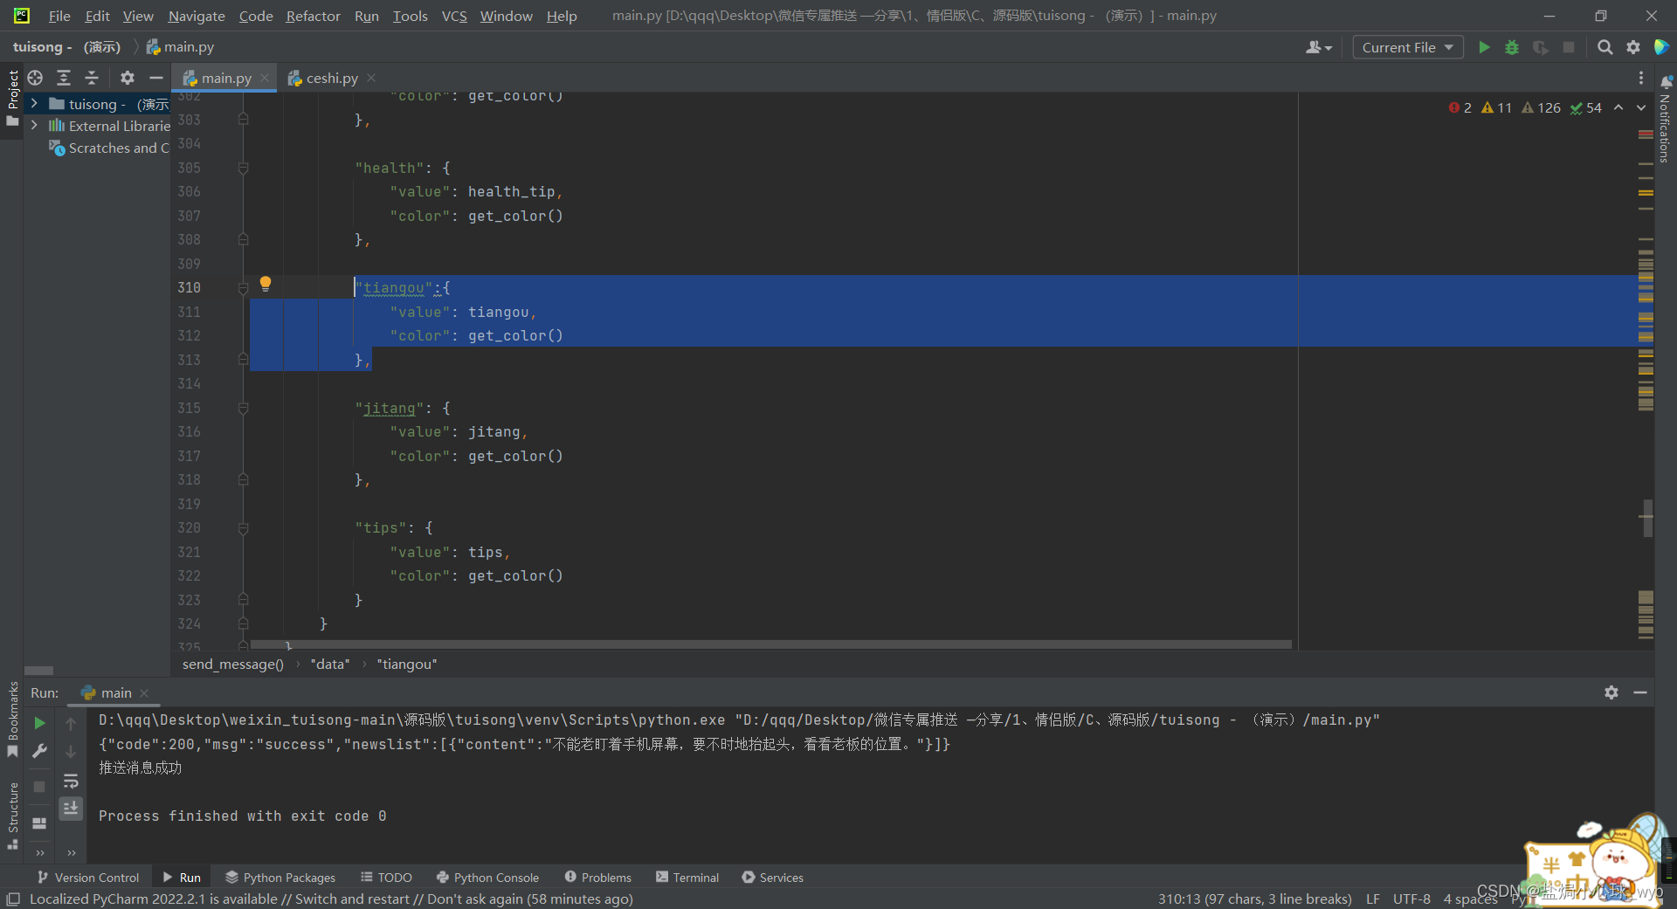Jump to previous highlighted error arrow

1618,107
